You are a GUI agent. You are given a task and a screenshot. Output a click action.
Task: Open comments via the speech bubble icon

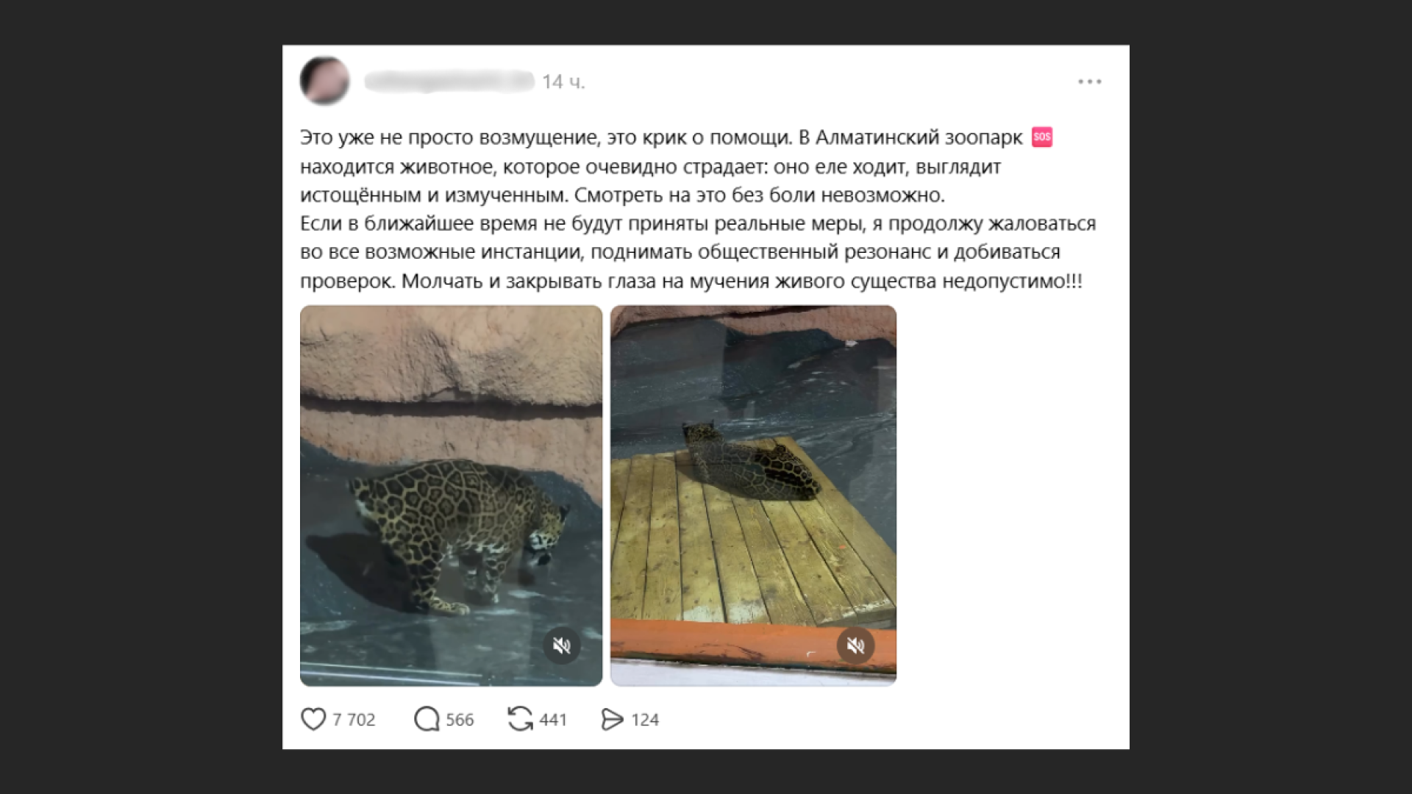click(x=427, y=719)
